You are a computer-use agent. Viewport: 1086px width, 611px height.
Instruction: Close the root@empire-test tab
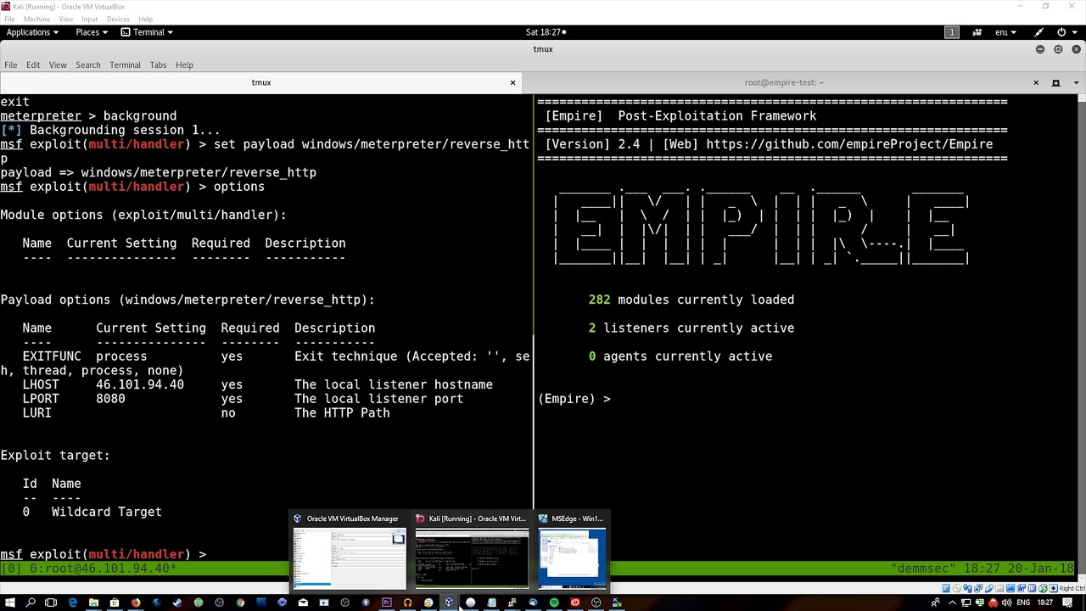click(1036, 82)
